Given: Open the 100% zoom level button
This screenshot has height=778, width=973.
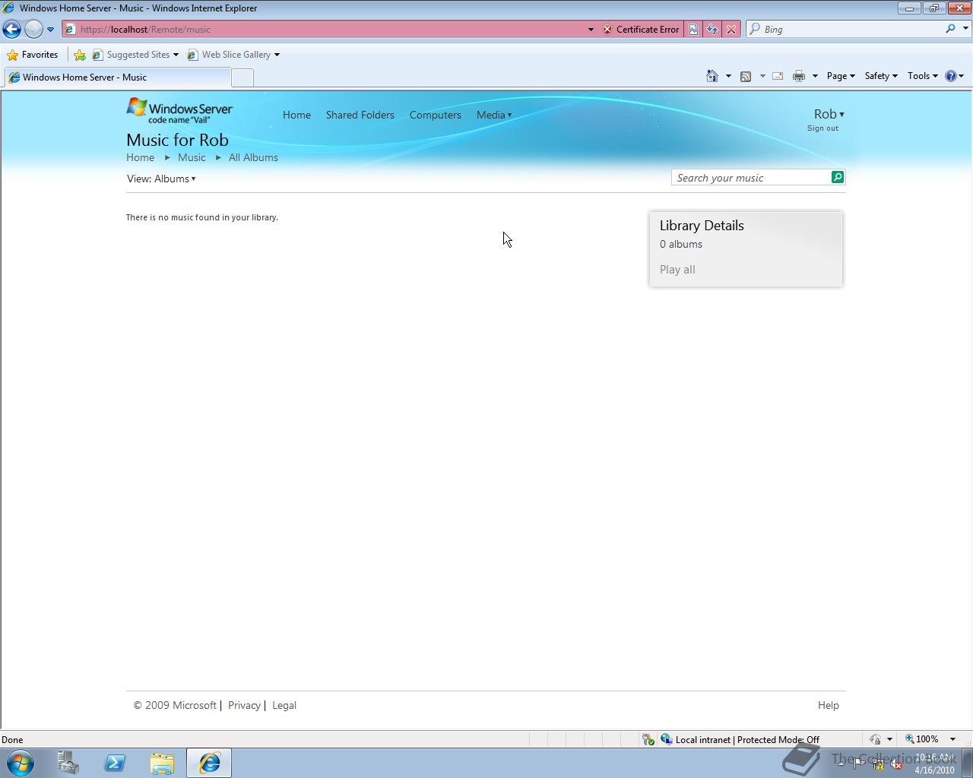Looking at the screenshot, I should (921, 739).
